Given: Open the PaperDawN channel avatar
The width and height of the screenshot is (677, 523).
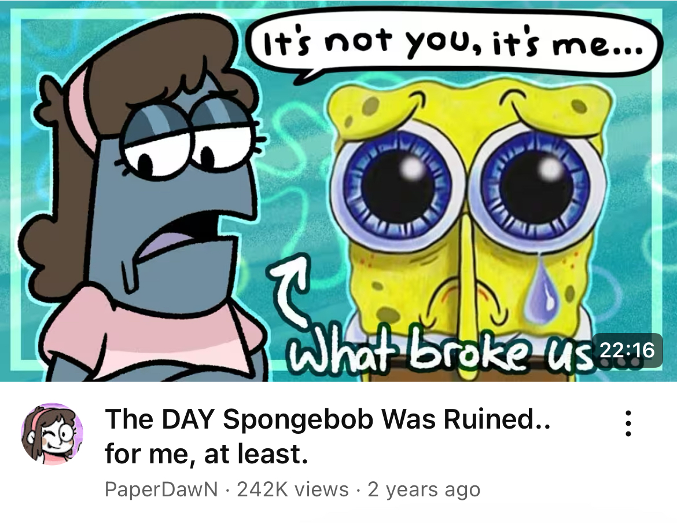Looking at the screenshot, I should tap(52, 434).
